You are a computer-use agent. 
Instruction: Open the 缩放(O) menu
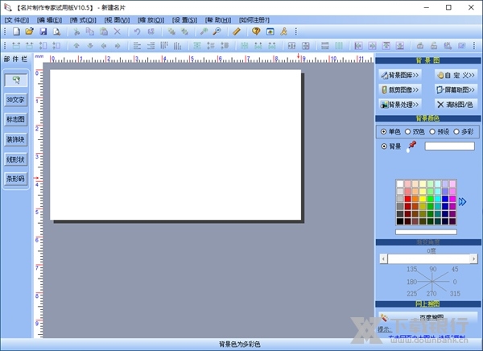pyautogui.click(x=151, y=20)
